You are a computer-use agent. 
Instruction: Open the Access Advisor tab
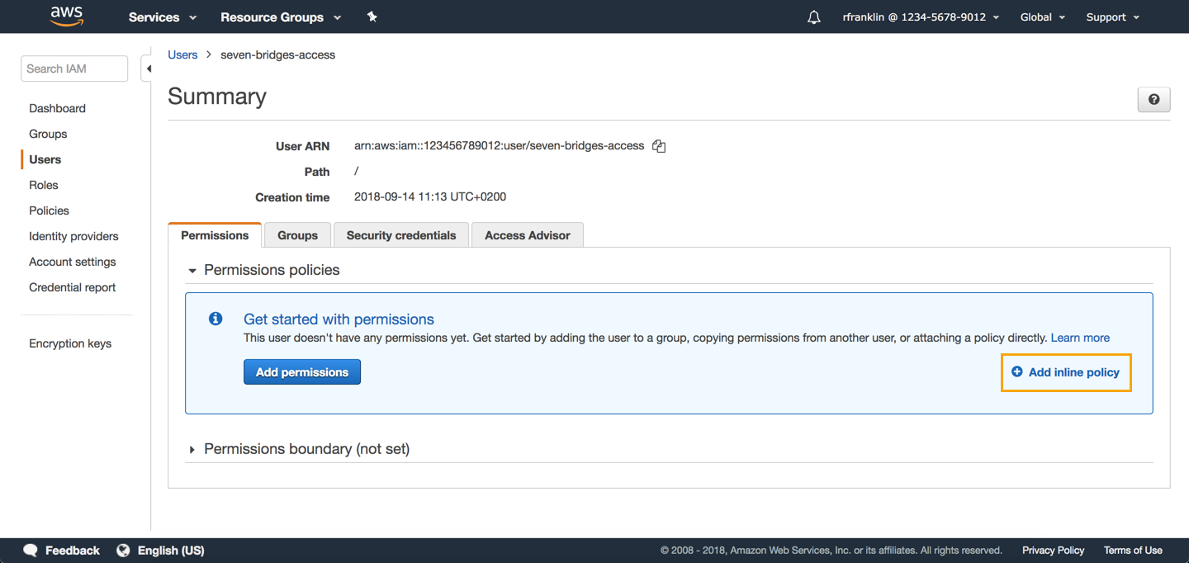(x=528, y=235)
